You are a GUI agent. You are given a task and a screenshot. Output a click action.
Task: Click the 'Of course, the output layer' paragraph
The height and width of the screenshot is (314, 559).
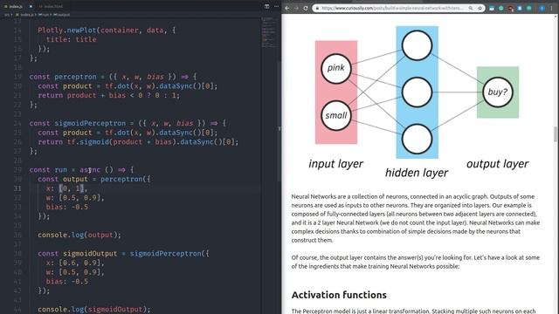pos(416,262)
